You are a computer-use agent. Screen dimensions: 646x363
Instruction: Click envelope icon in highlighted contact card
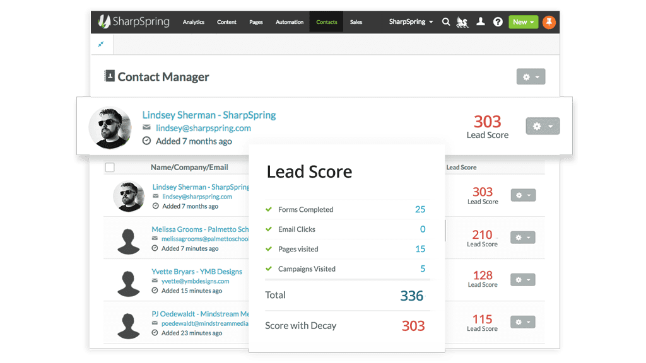pyautogui.click(x=146, y=127)
